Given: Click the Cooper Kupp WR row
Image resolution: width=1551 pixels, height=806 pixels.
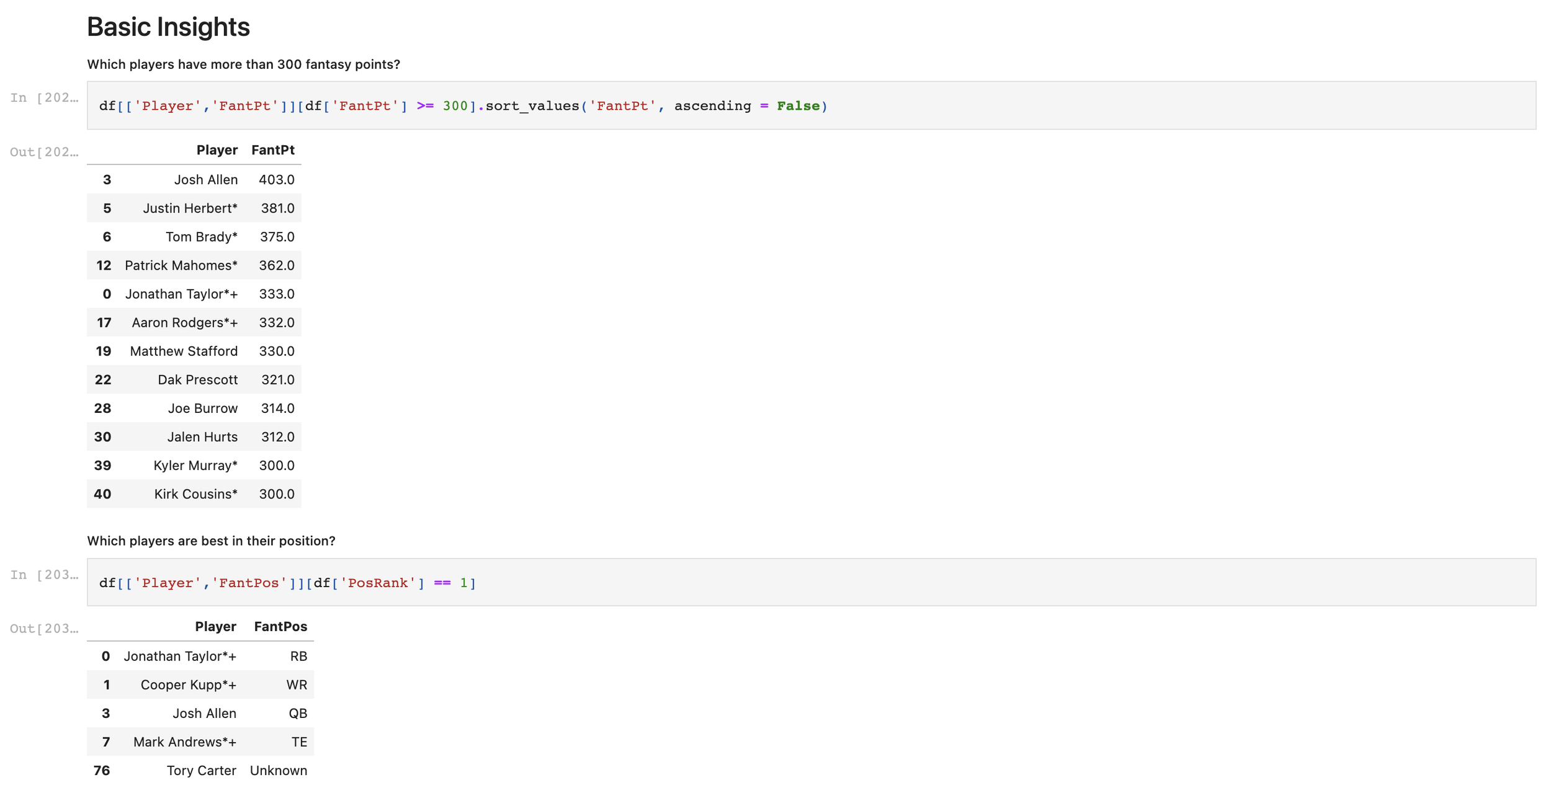Looking at the screenshot, I should [188, 684].
